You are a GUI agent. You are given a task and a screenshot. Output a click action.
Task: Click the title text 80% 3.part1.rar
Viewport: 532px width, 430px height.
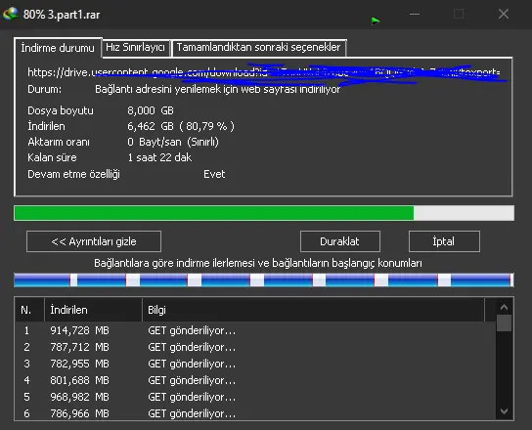point(62,15)
